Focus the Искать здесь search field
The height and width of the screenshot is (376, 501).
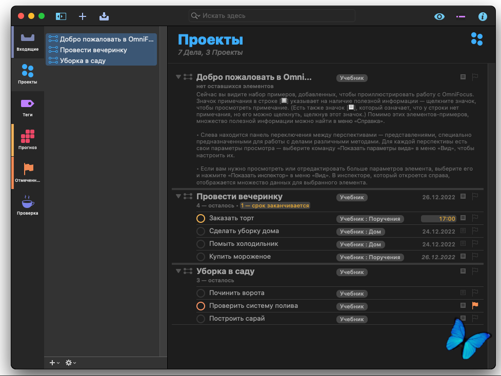tap(272, 16)
